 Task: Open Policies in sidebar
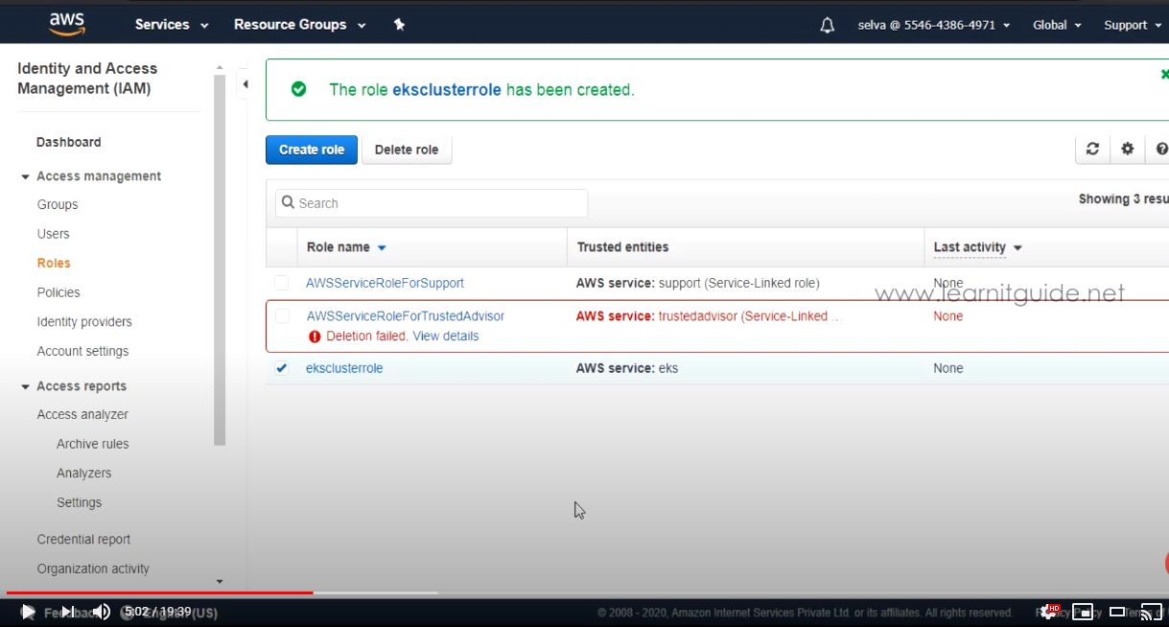pyautogui.click(x=58, y=292)
